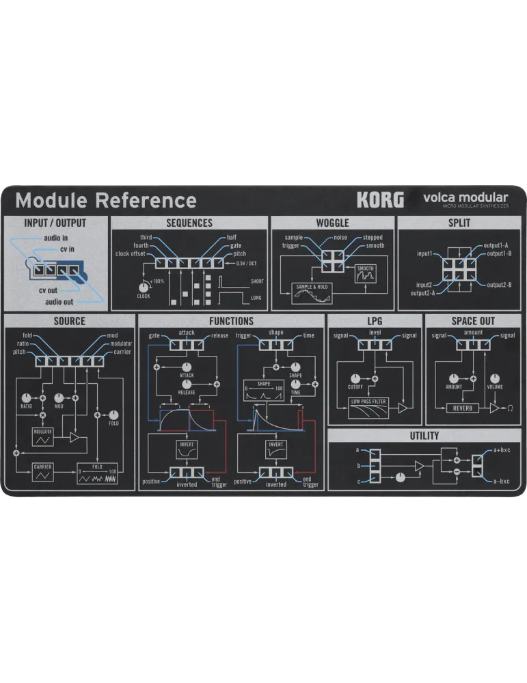Click the 'output1-A' label in SPLIT

[496, 245]
